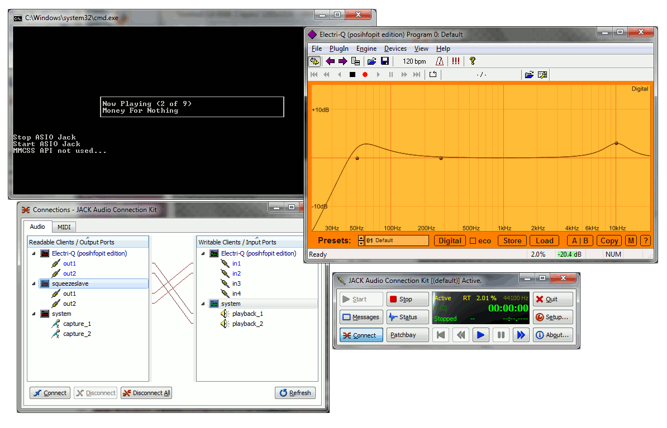Image resolution: width=667 pixels, height=428 pixels.
Task: Switch to the MIDI tab in Connections window
Action: click(x=64, y=227)
